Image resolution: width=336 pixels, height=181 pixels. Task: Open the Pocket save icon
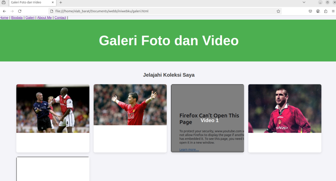[x=310, y=11]
